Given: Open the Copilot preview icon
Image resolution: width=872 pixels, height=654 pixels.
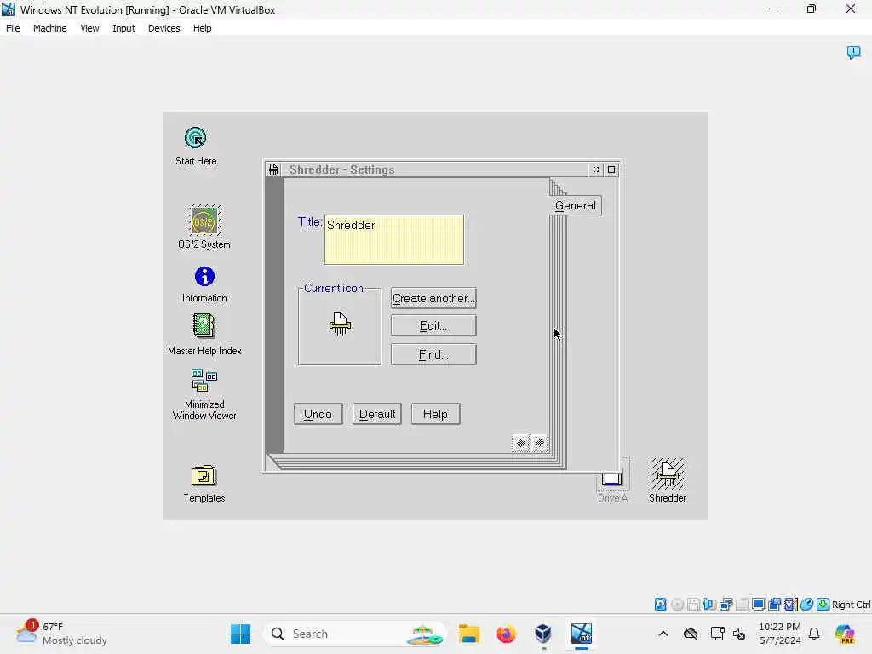Looking at the screenshot, I should click(845, 634).
